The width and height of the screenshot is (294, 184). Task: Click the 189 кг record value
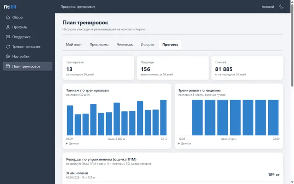[274, 175]
